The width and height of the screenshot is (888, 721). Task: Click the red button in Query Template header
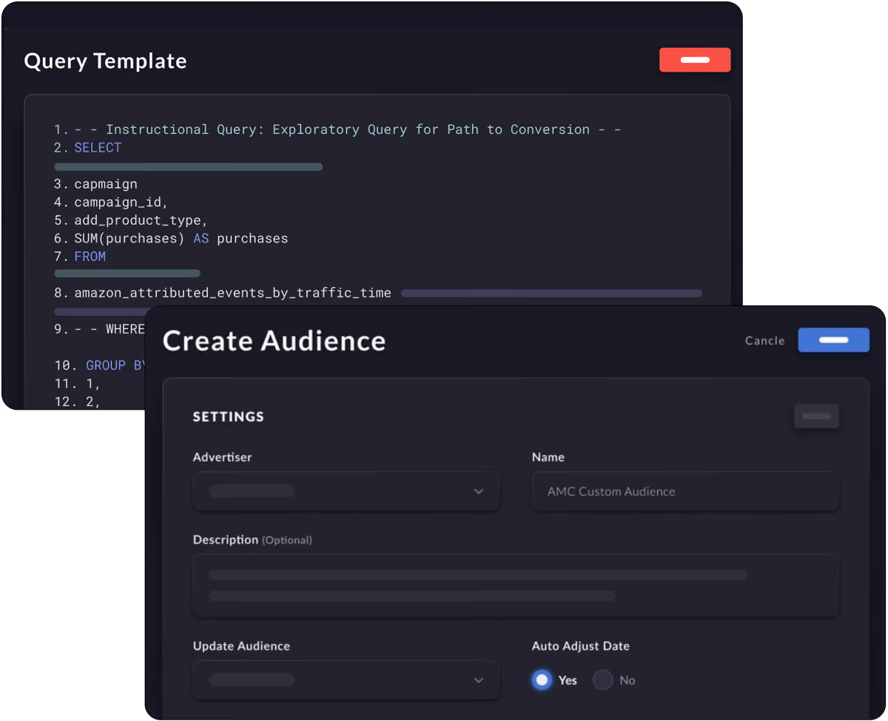[x=695, y=60]
